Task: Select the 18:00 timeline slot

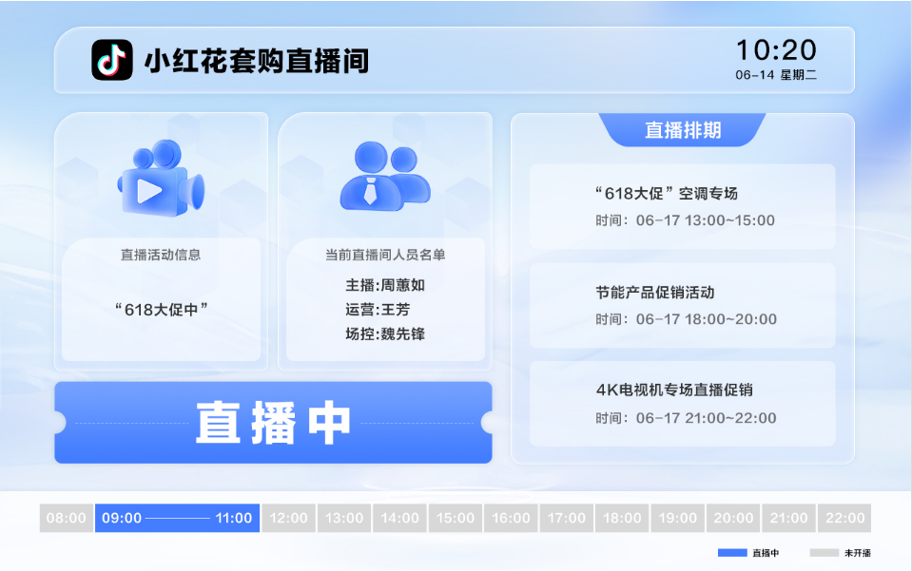Action: [x=622, y=518]
